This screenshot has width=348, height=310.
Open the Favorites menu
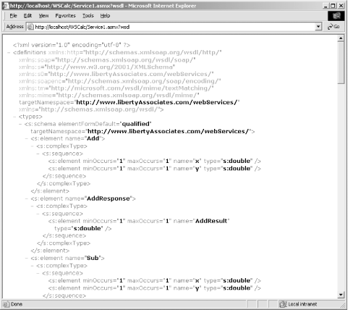(65, 16)
